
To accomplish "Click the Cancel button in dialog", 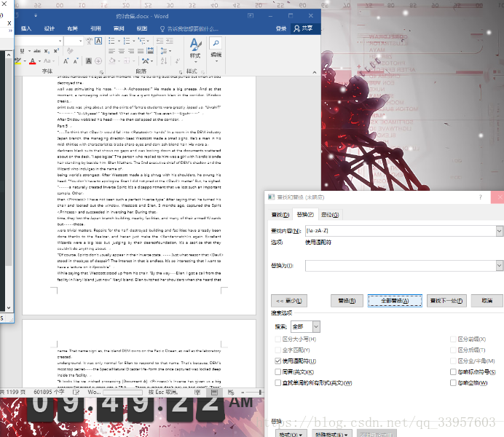I will point(487,301).
